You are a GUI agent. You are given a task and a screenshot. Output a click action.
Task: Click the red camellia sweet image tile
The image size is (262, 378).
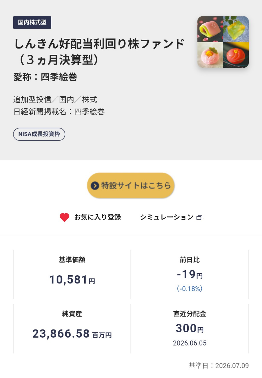pyautogui.click(x=236, y=55)
